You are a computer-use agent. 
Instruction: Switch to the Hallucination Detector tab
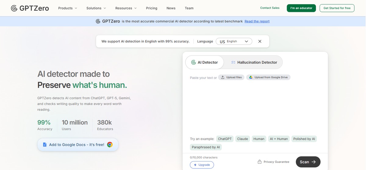tap(254, 62)
